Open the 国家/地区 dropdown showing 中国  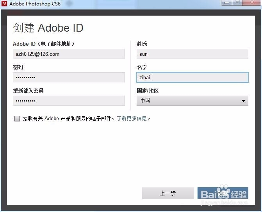click(192, 101)
